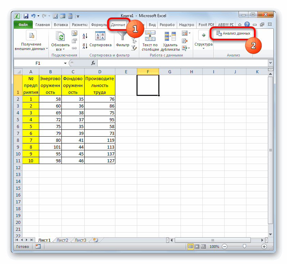Viewport: 287px width, 264px height.
Task: Expand the formula bar with the chevron
Action: (270, 63)
